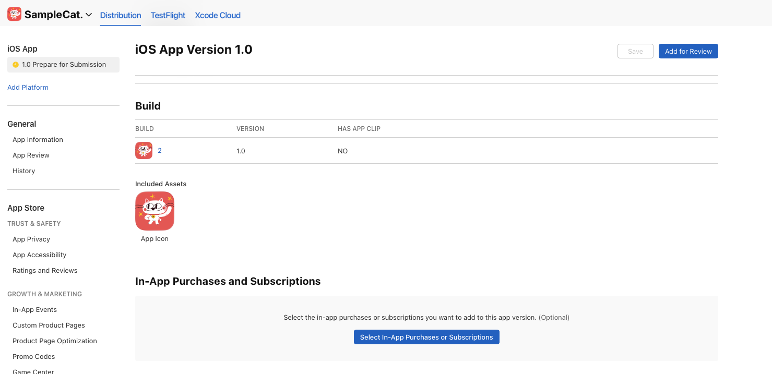Viewport: 772px width, 374px height.
Task: Select App Accessibility under Trust & Safety
Action: [x=39, y=255]
